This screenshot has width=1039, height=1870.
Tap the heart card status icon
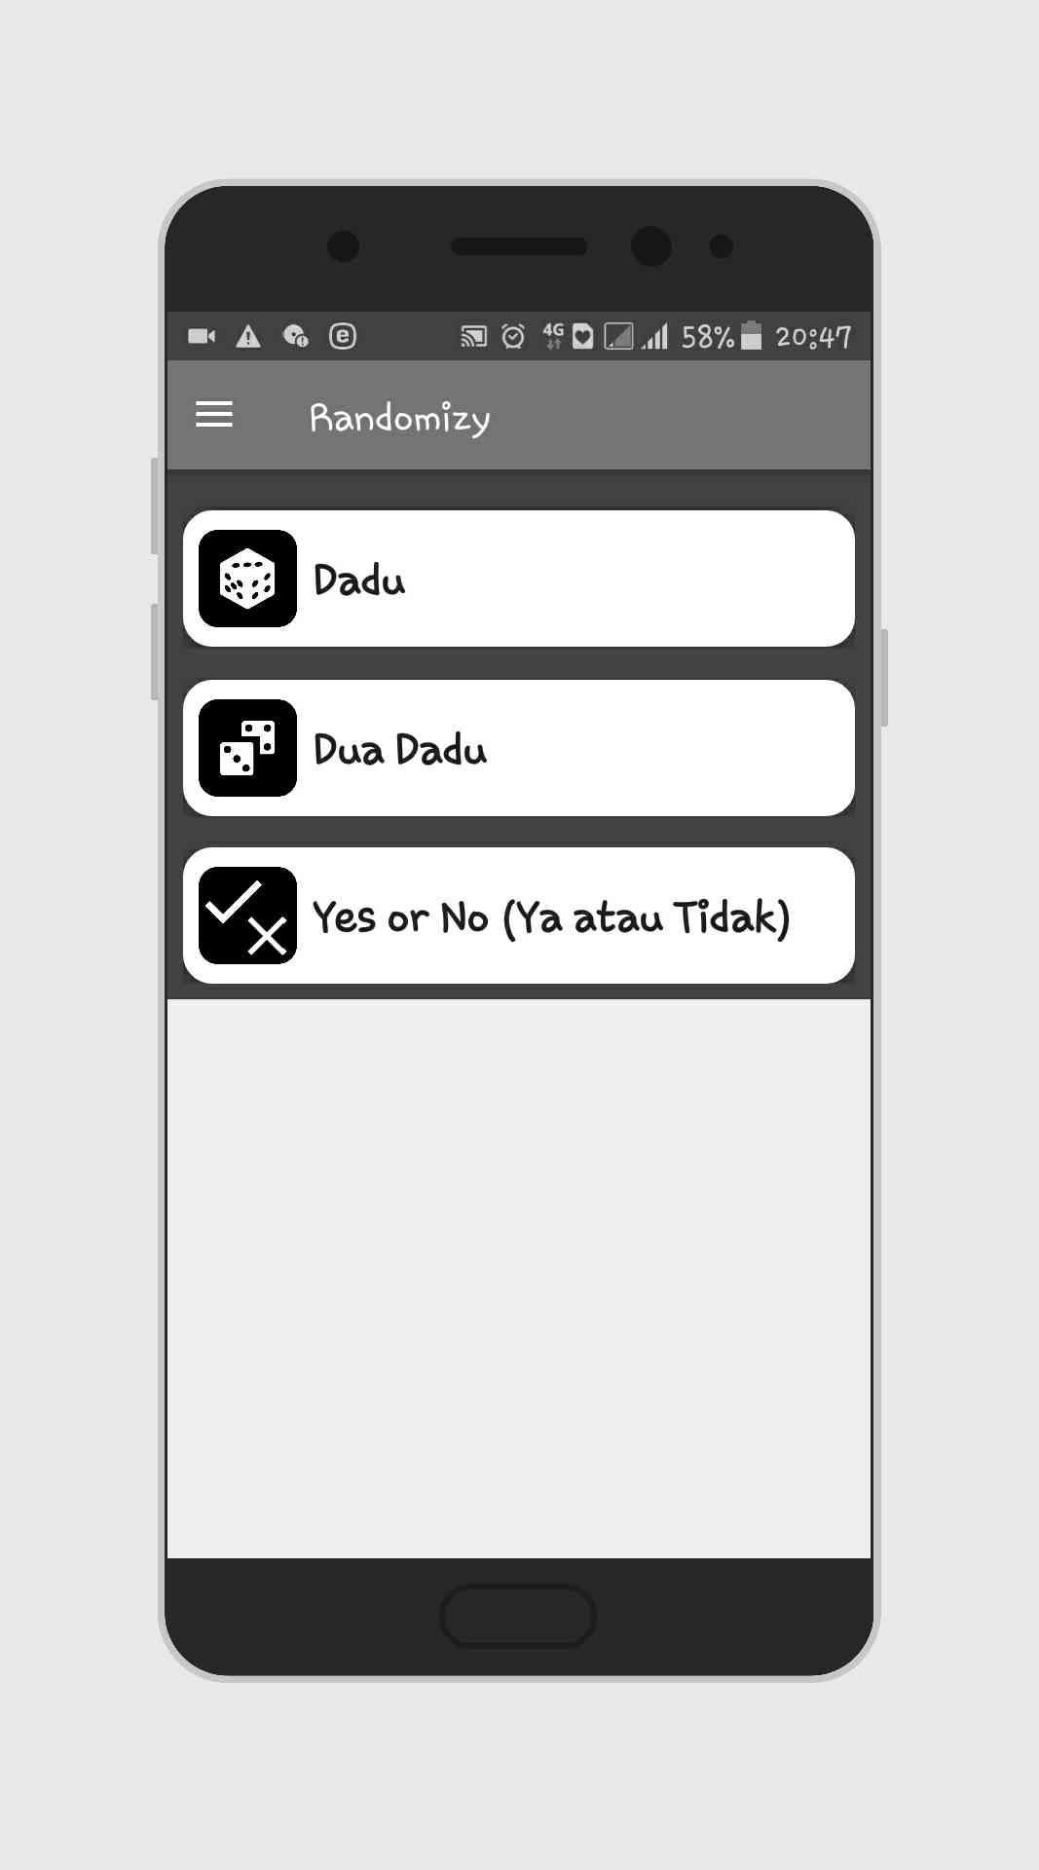(x=582, y=337)
